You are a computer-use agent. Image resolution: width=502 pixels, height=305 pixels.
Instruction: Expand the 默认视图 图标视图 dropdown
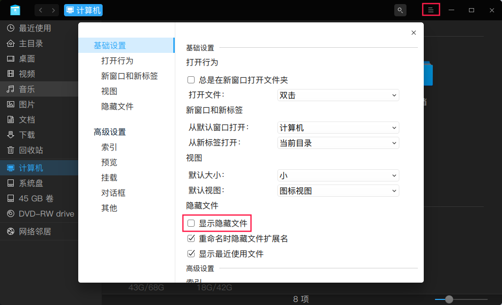(338, 191)
